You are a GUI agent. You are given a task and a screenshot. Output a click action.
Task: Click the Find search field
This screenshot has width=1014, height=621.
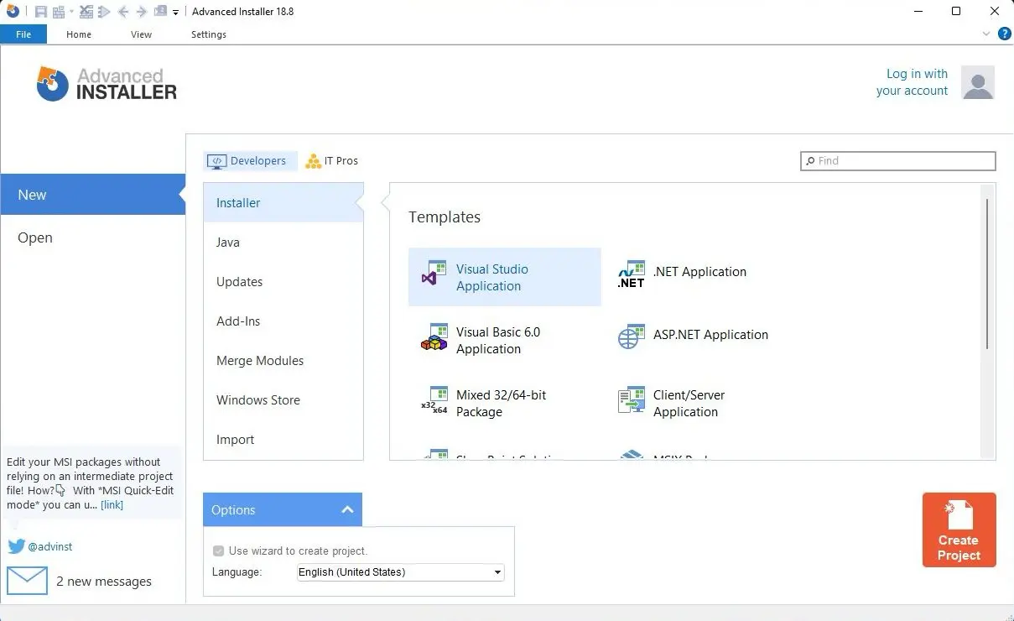(897, 160)
